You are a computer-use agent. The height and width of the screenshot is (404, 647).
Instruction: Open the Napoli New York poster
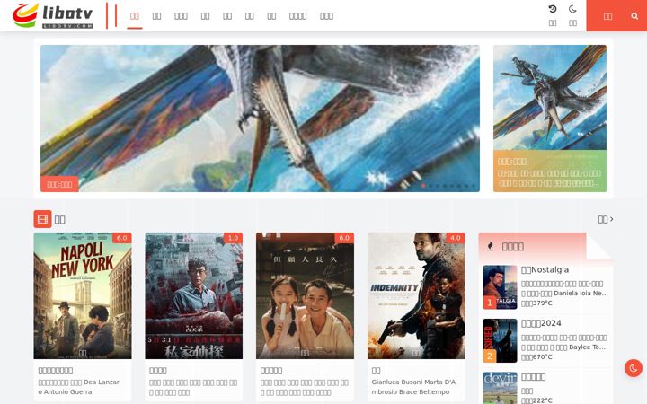pyautogui.click(x=83, y=295)
